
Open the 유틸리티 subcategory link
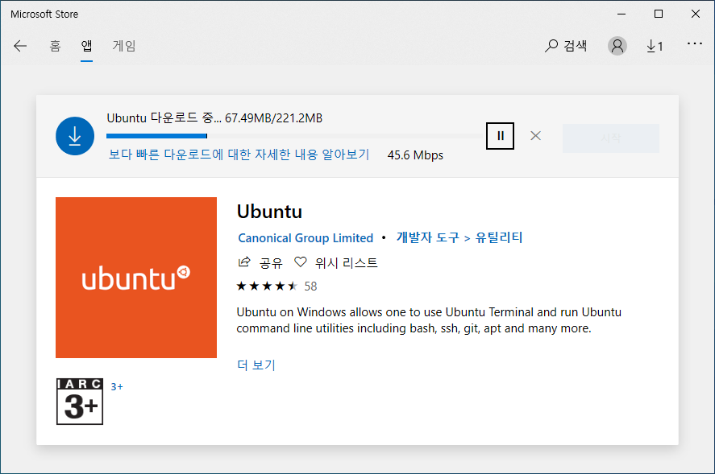(x=499, y=237)
